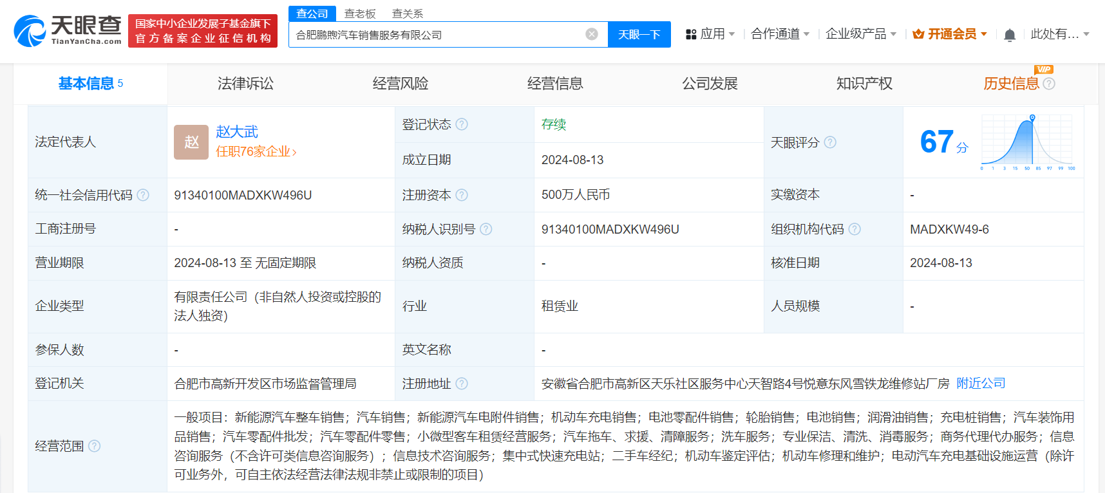Open 赵大武 legal representative link
The height and width of the screenshot is (493, 1105).
pos(237,132)
